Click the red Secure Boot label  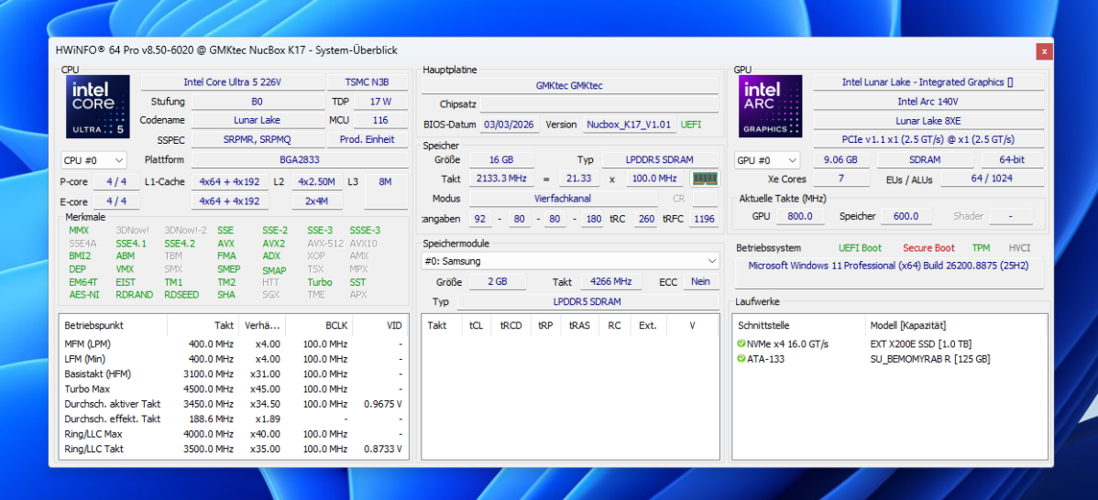928,247
